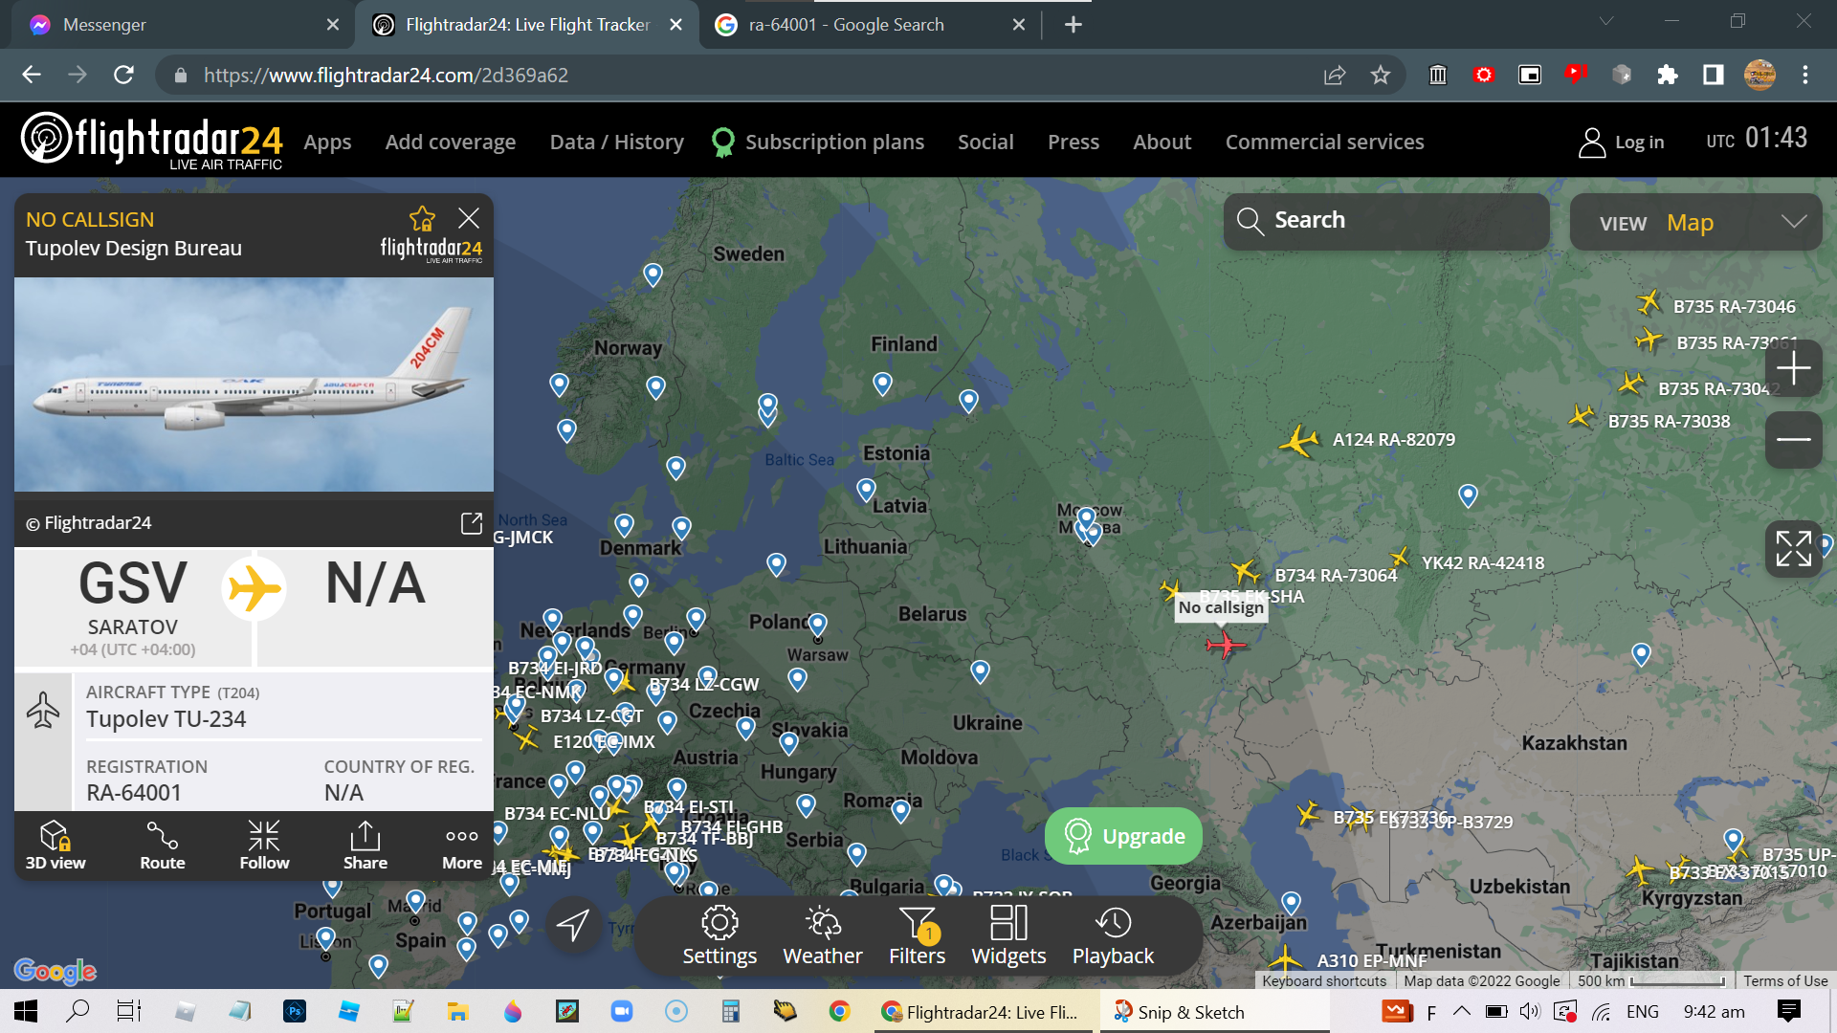Close the flight details panel
1837x1033 pixels.
pos(469,218)
